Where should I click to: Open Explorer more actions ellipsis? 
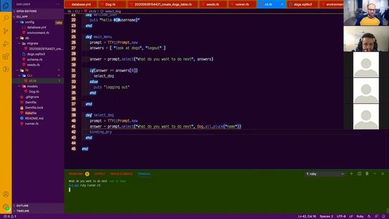click(58, 4)
